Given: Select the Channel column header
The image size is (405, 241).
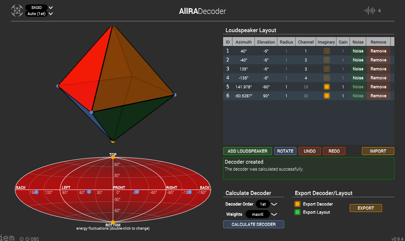Looking at the screenshot, I should pos(306,42).
